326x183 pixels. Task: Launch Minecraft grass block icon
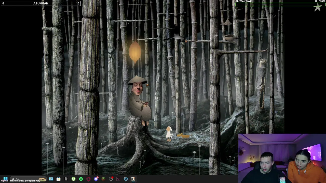pyautogui.click(x=103, y=179)
